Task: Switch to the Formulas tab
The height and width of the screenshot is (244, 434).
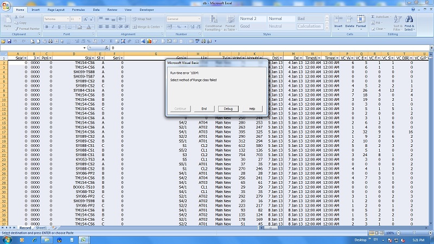Action: coord(78,10)
